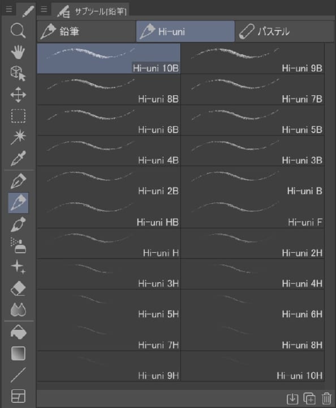Screen dimensions: 336x408
Task: Select the Eyedropper tool
Action: click(18, 158)
